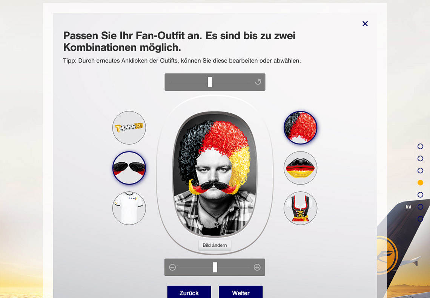
Task: Select the third page navigation dot
Action: pos(420,170)
